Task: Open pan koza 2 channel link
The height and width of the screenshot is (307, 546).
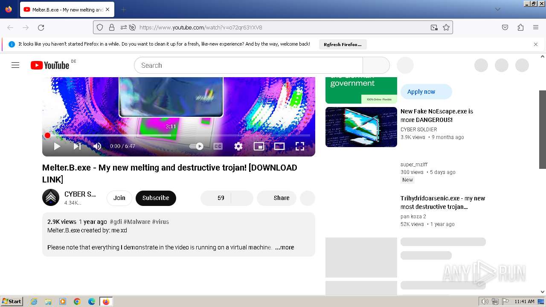Action: click(x=413, y=217)
